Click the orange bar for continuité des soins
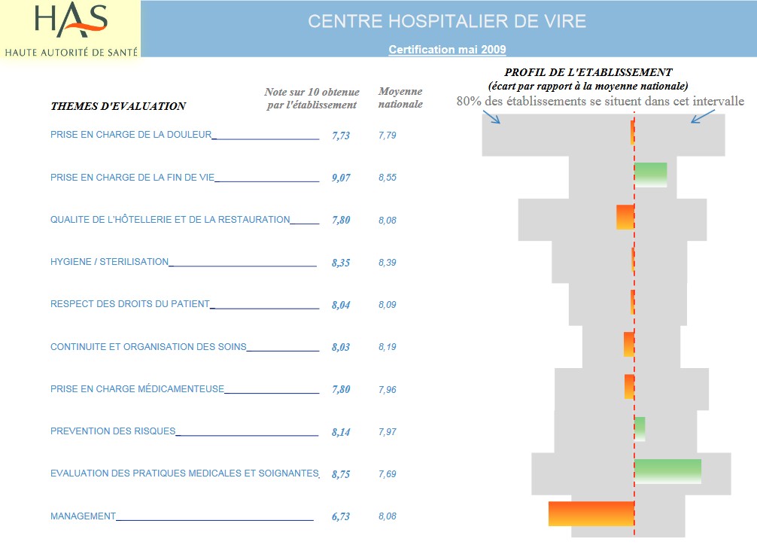This screenshot has width=757, height=551. pyautogui.click(x=628, y=344)
